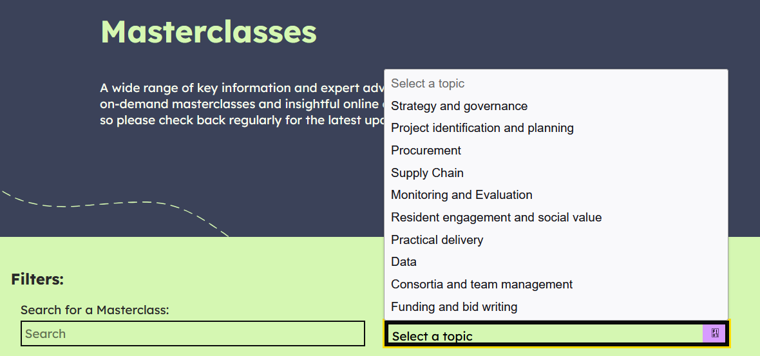Choose the 'Procurement' topic
The width and height of the screenshot is (760, 356).
click(x=426, y=151)
